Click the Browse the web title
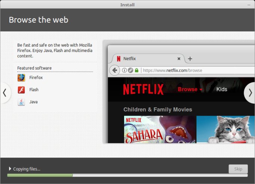 point(39,20)
